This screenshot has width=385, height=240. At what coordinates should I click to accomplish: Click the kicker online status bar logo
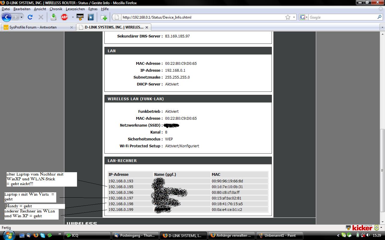click(x=362, y=228)
